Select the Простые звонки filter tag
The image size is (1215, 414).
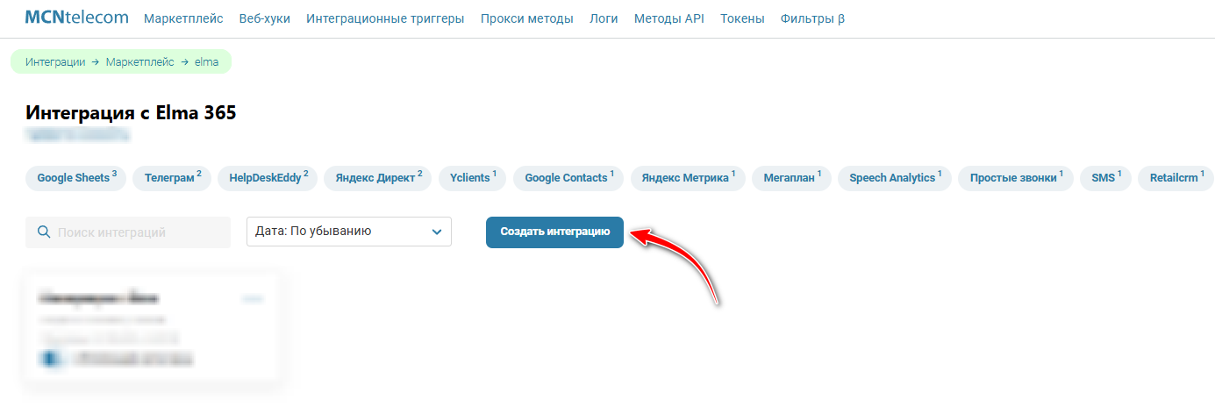(x=1016, y=178)
